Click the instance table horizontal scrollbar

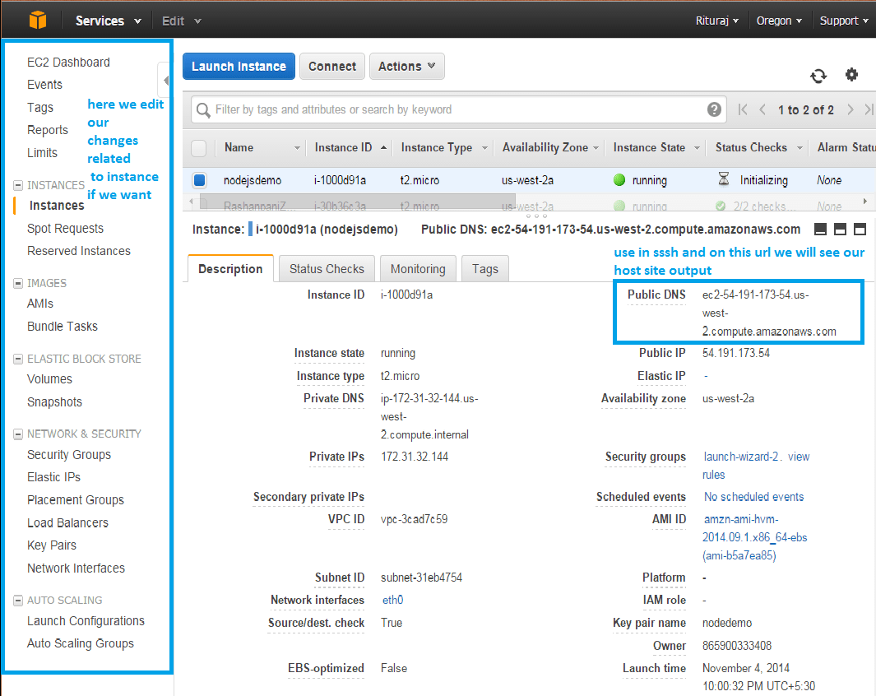coord(357,201)
